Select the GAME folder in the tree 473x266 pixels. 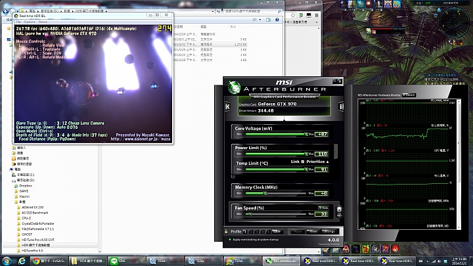(21, 191)
